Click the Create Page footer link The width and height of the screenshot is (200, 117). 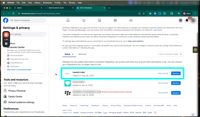[84, 105]
